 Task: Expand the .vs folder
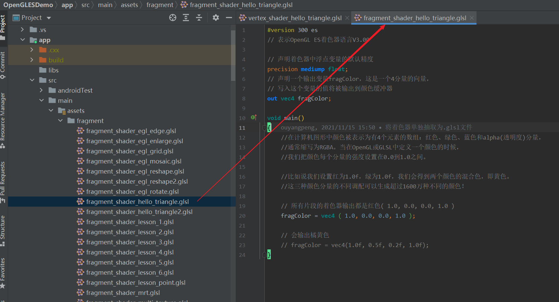click(x=23, y=30)
